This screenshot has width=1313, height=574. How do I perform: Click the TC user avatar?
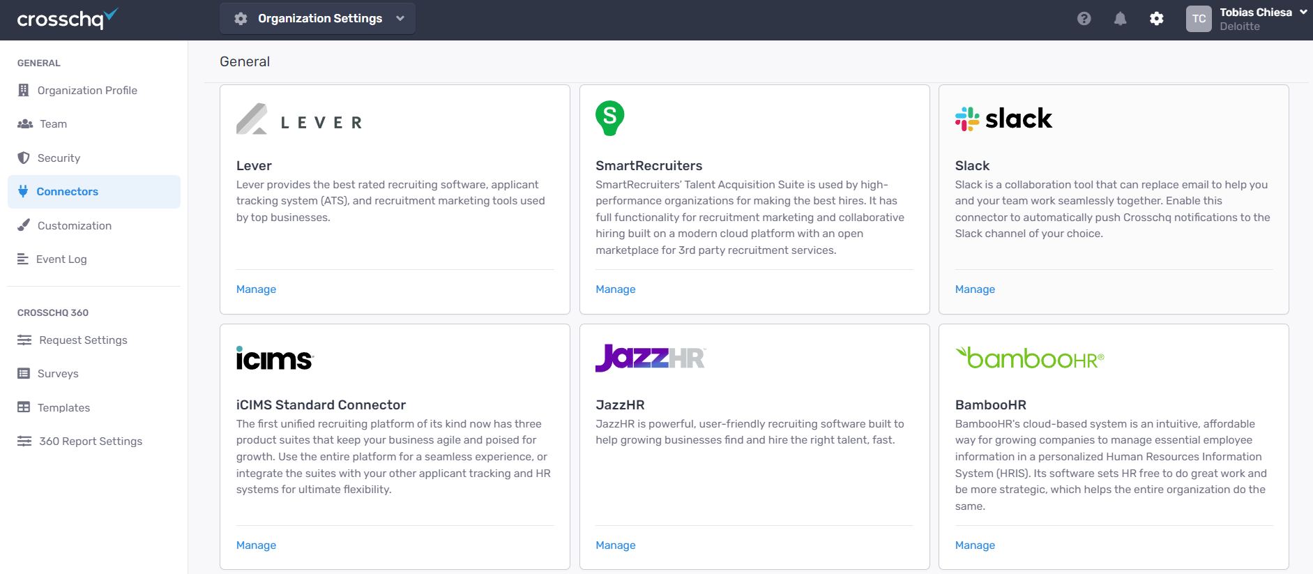(x=1199, y=19)
